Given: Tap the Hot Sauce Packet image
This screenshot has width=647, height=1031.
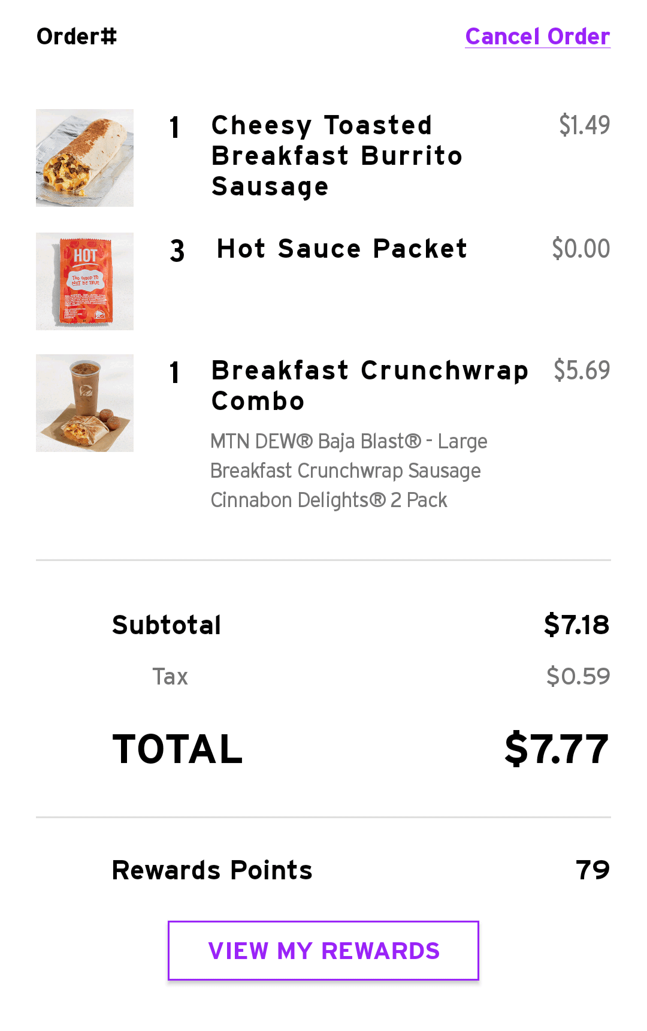Looking at the screenshot, I should click(x=84, y=281).
